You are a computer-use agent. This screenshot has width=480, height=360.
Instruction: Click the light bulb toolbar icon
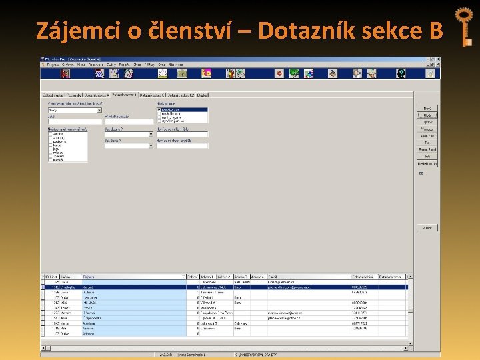[430, 73]
